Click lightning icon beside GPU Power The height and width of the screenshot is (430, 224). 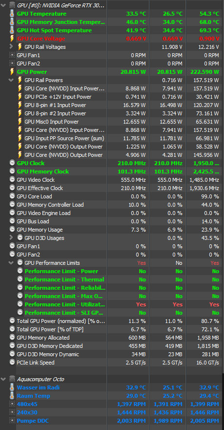click(12, 72)
